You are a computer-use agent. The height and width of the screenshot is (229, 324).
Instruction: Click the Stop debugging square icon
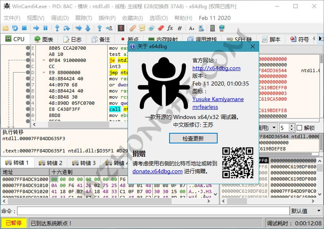pyautogui.click(x=24, y=28)
